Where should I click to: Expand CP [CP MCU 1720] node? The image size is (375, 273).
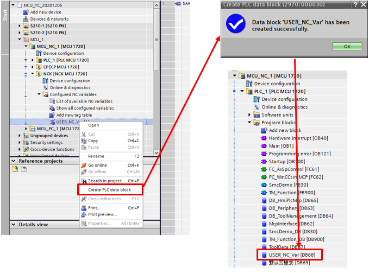[x=33, y=67]
